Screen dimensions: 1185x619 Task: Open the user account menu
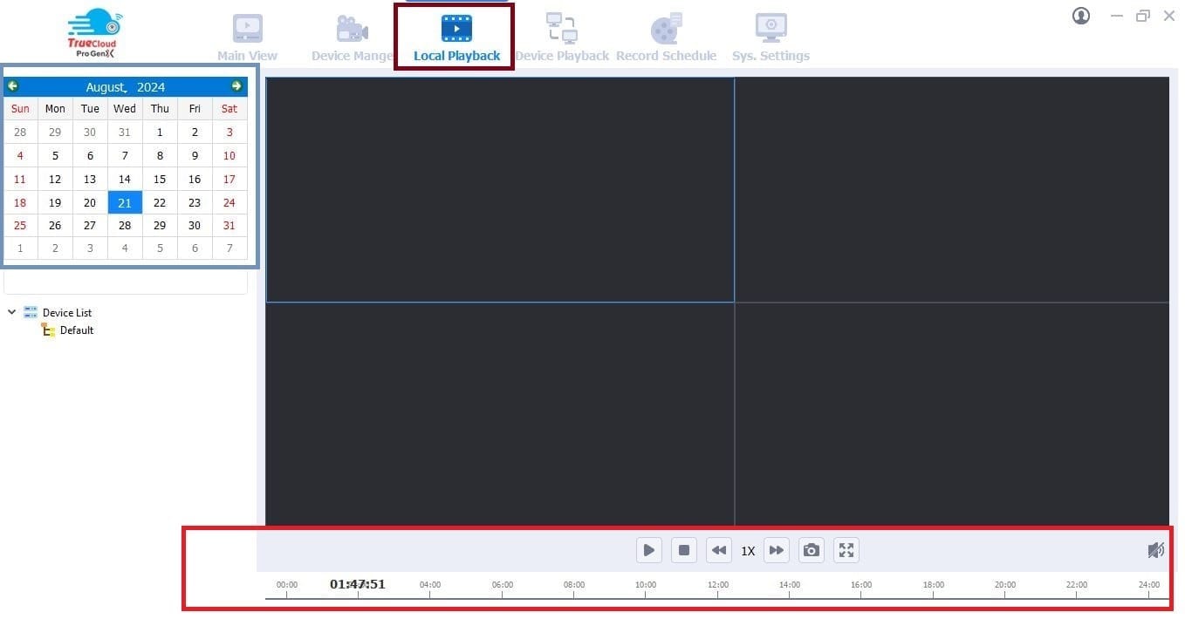pyautogui.click(x=1080, y=16)
